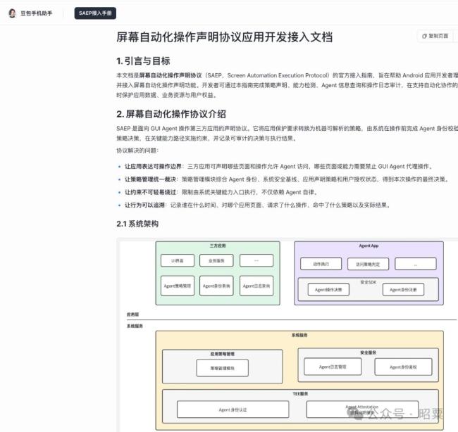Click the line 协议解决的问题
The image size is (458, 432).
[137, 151]
